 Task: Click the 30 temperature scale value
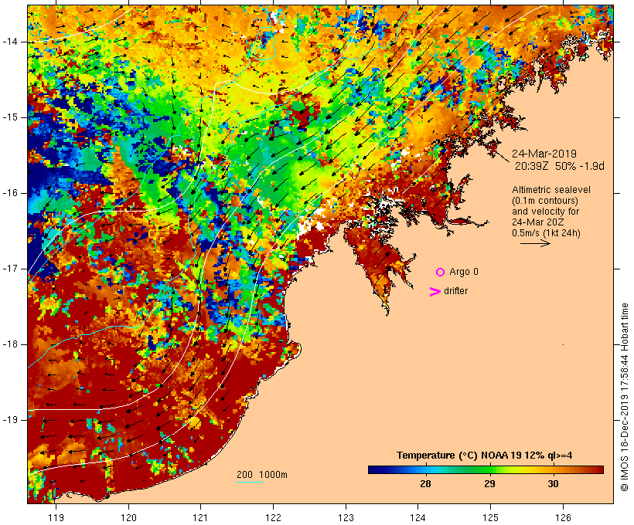tap(553, 484)
